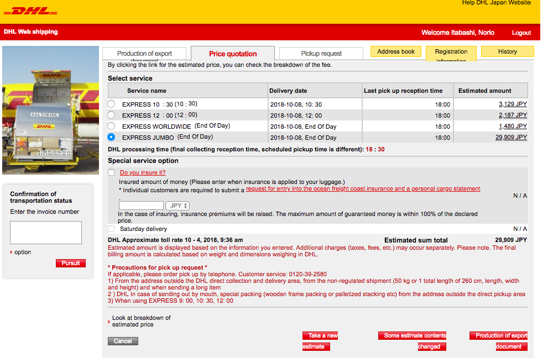This screenshot has width=548, height=358.
Task: Click the DHL cargo container photo
Action: (51, 110)
